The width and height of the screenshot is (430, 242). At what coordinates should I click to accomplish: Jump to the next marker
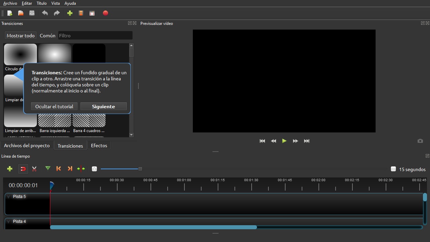(x=70, y=169)
